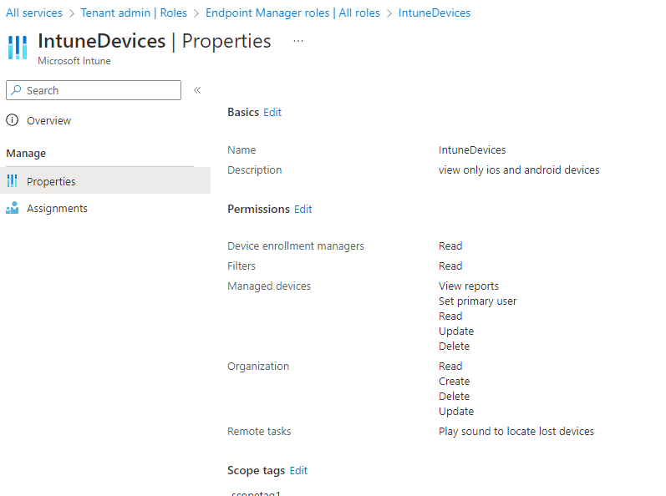The width and height of the screenshot is (666, 496).
Task: Click the IntuneDevices role header icon
Action: [x=18, y=47]
